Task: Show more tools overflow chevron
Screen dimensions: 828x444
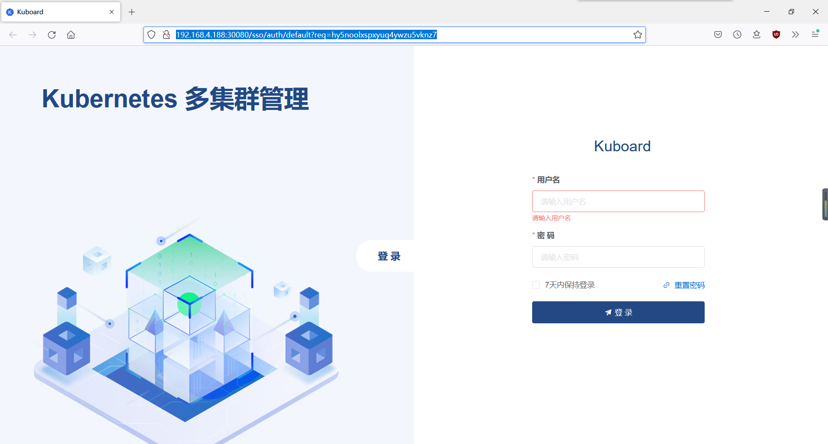Action: tap(796, 35)
